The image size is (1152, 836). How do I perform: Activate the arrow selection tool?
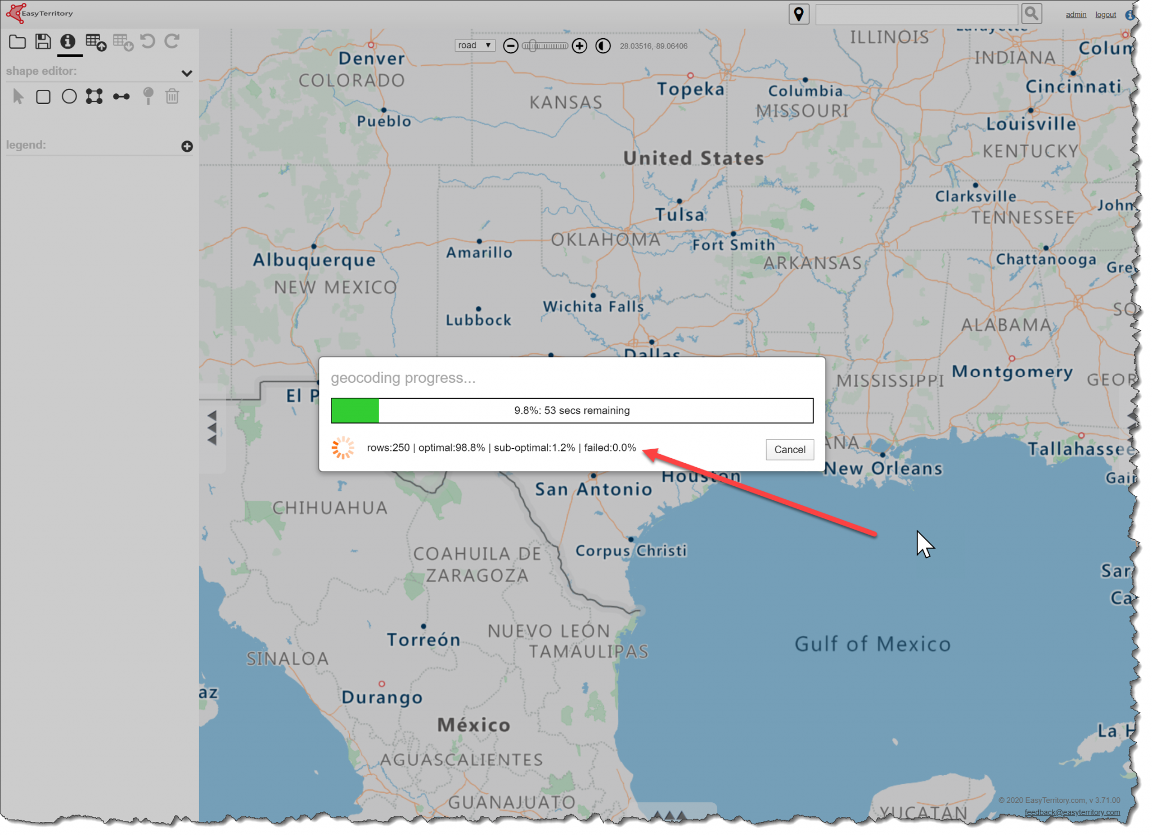(17, 96)
